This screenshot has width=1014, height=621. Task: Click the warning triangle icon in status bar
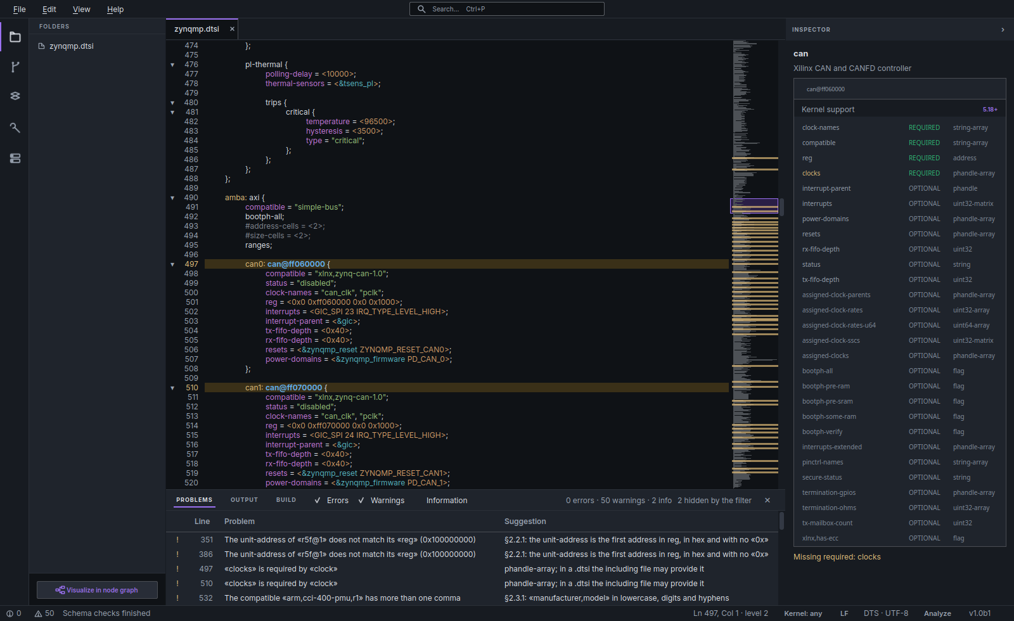click(x=39, y=613)
